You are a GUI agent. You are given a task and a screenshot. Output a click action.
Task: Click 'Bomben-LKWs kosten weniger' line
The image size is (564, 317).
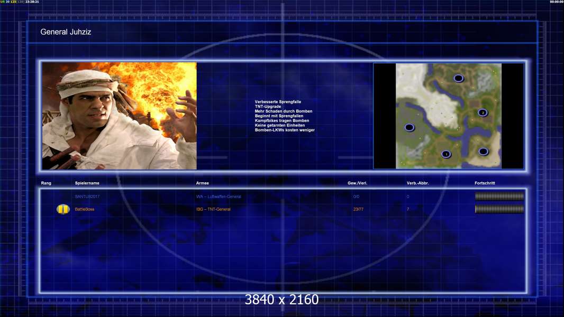click(x=285, y=130)
